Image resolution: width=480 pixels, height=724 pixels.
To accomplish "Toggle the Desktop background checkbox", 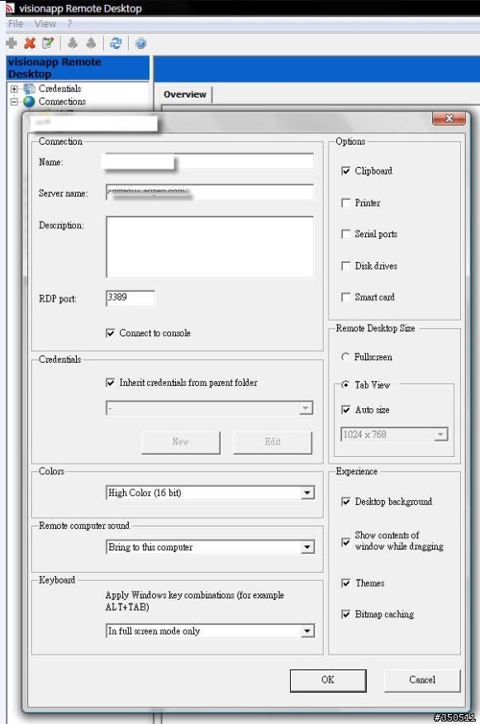I will (345, 502).
